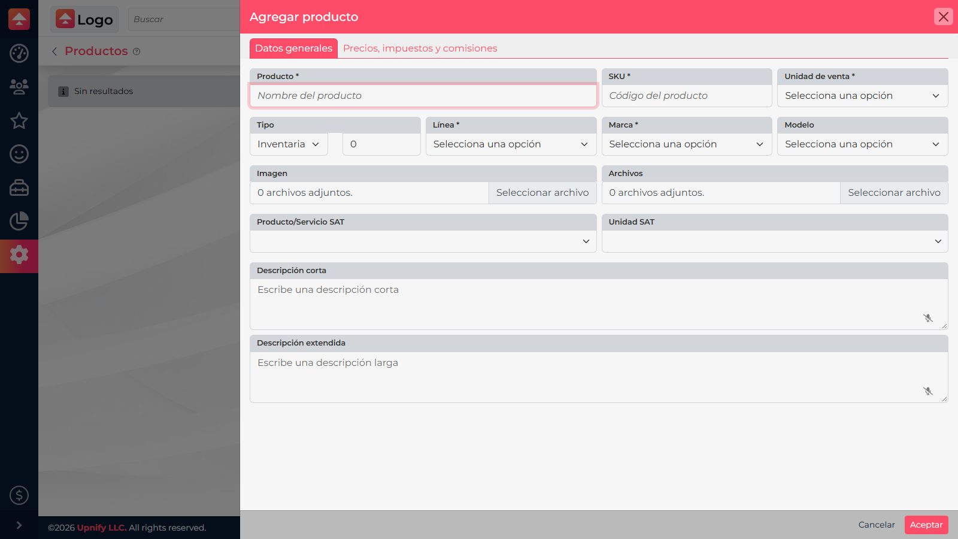Open the dashboard gauge icon in sidebar

click(x=19, y=53)
